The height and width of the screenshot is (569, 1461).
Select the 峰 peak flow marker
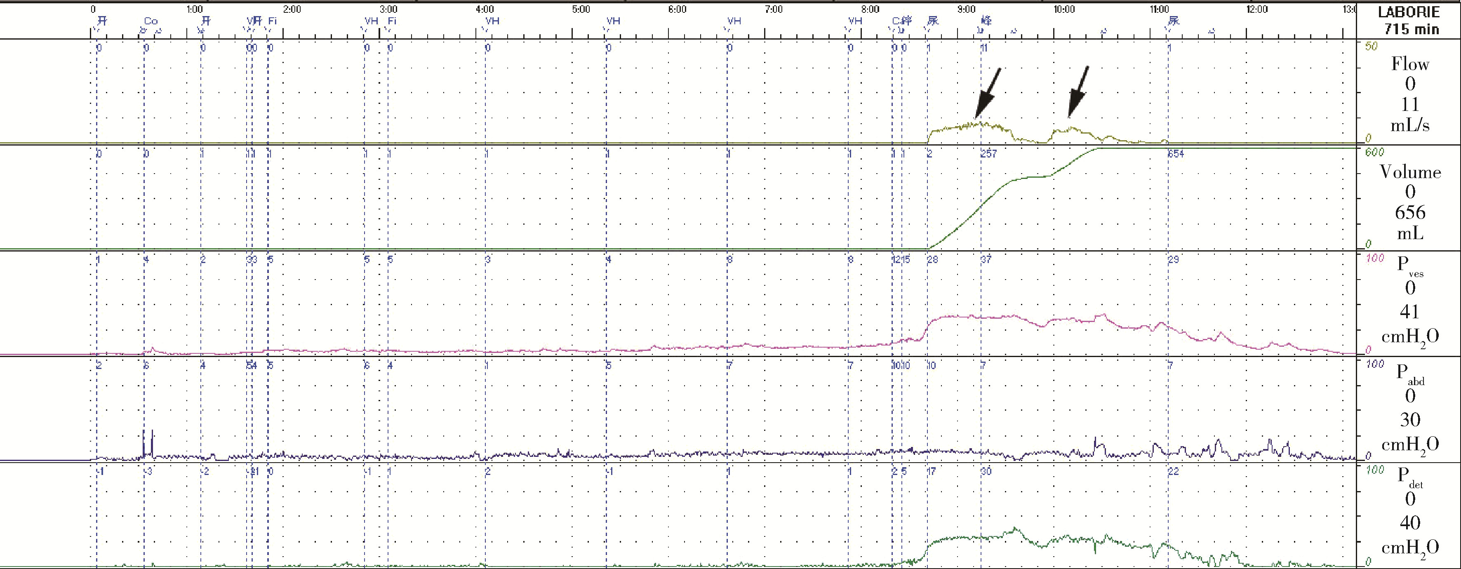987,21
